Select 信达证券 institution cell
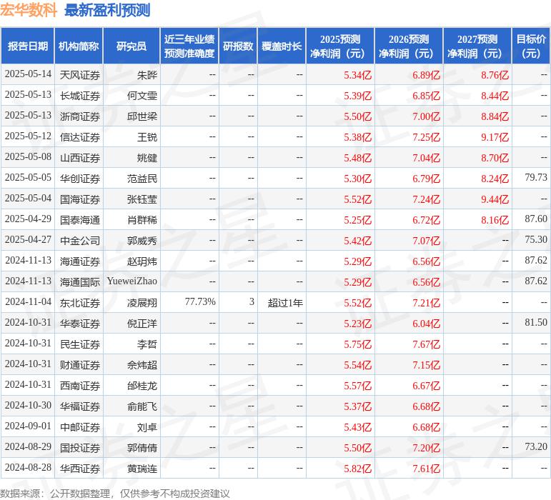The height and width of the screenshot is (500, 551). 80,137
